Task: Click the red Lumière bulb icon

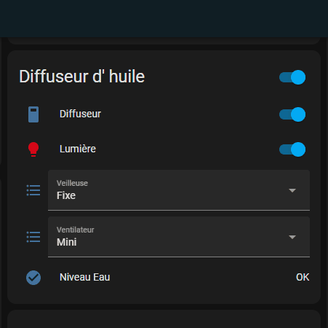Action: click(33, 149)
